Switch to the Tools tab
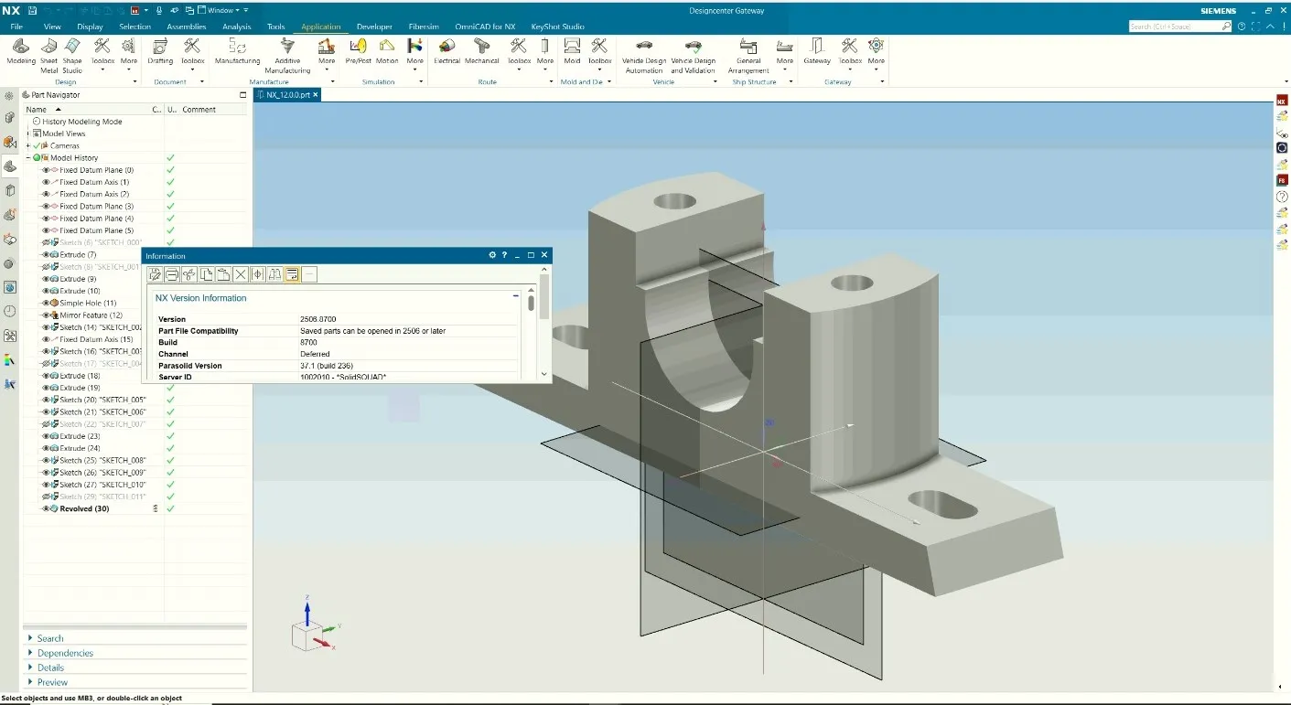 tap(275, 27)
